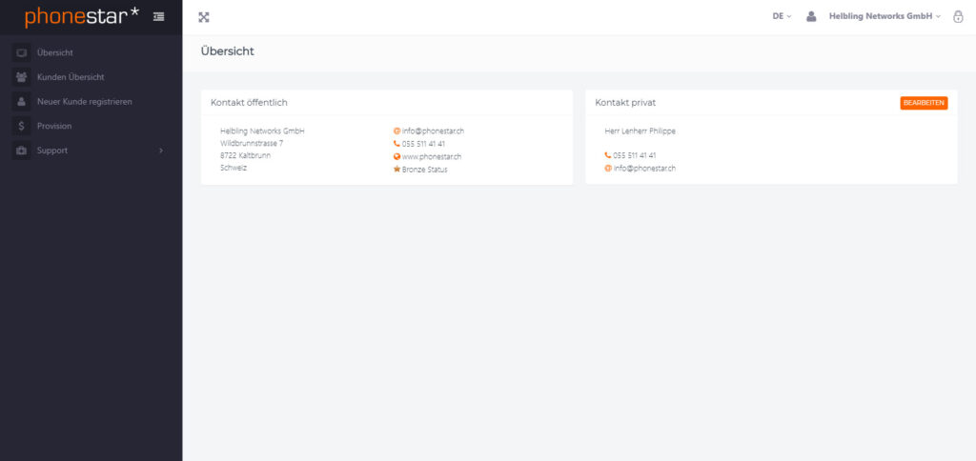Open the Helbling Networks GmbH account menu
Viewport: 976px width, 461px height.
884,16
